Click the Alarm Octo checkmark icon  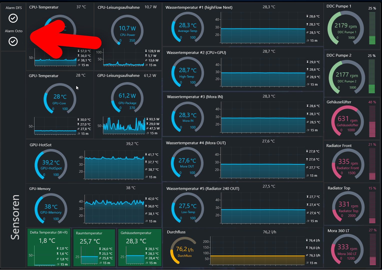click(x=13, y=41)
